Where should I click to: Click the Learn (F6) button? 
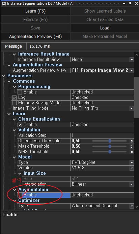pyautogui.click(x=35, y=11)
